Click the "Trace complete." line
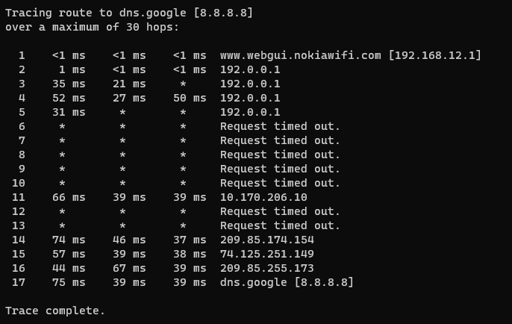The width and height of the screenshot is (512, 324). pos(55,311)
